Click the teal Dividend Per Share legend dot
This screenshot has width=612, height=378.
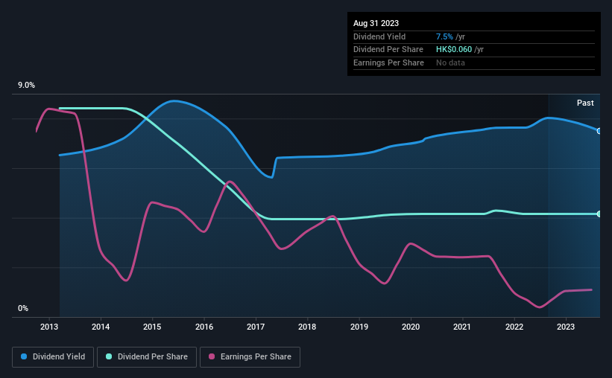(x=109, y=356)
